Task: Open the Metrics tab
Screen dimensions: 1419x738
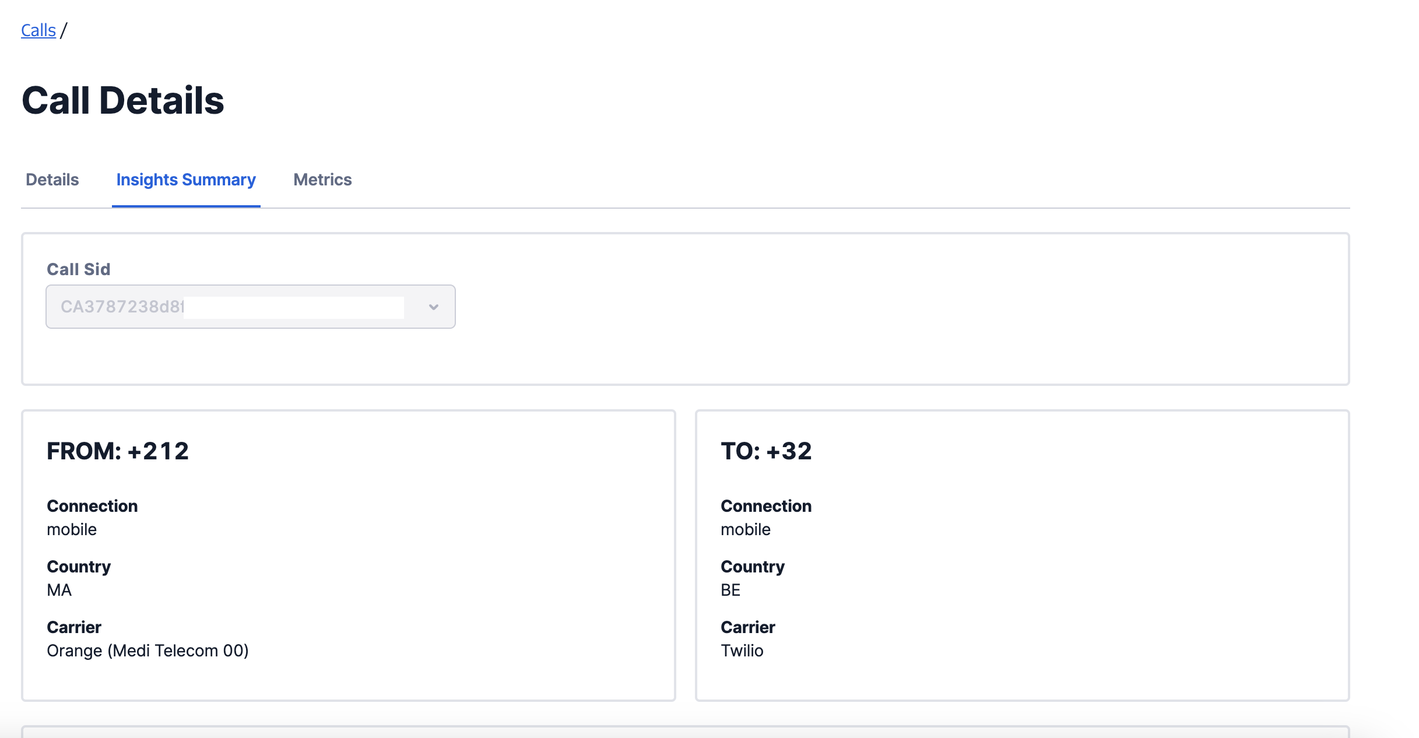Action: pos(322,180)
